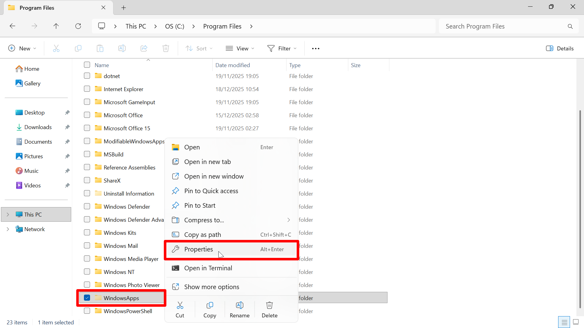
Task: Click the Delete trash icon in the toolbar
Action: pos(166,48)
